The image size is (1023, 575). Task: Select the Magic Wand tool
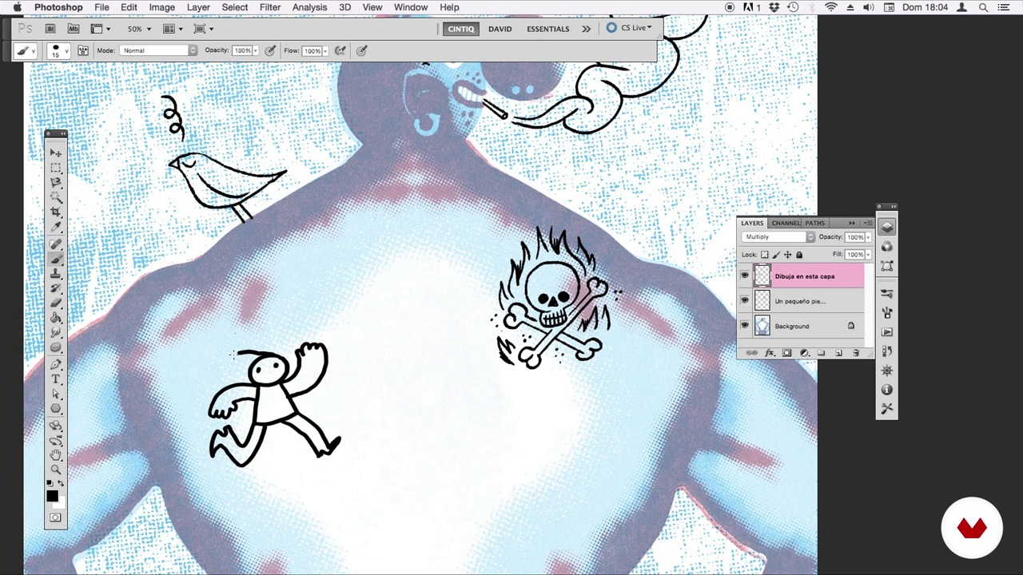[x=56, y=197]
